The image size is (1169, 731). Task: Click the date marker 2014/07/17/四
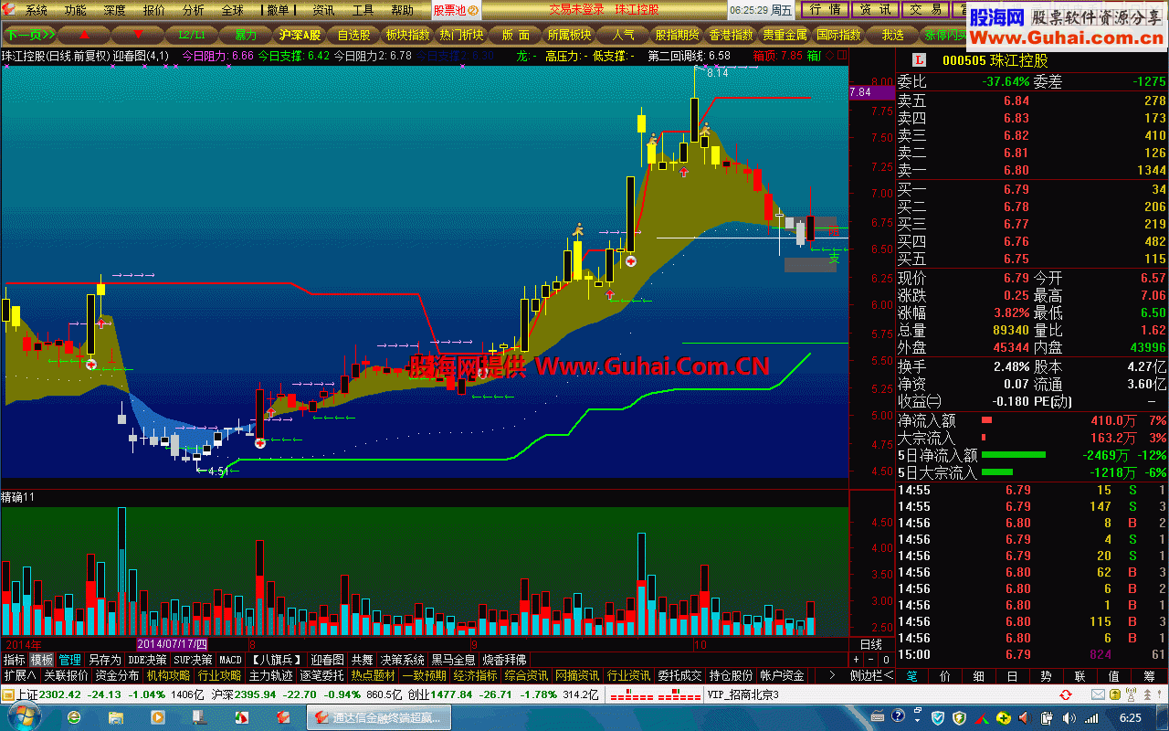[172, 644]
